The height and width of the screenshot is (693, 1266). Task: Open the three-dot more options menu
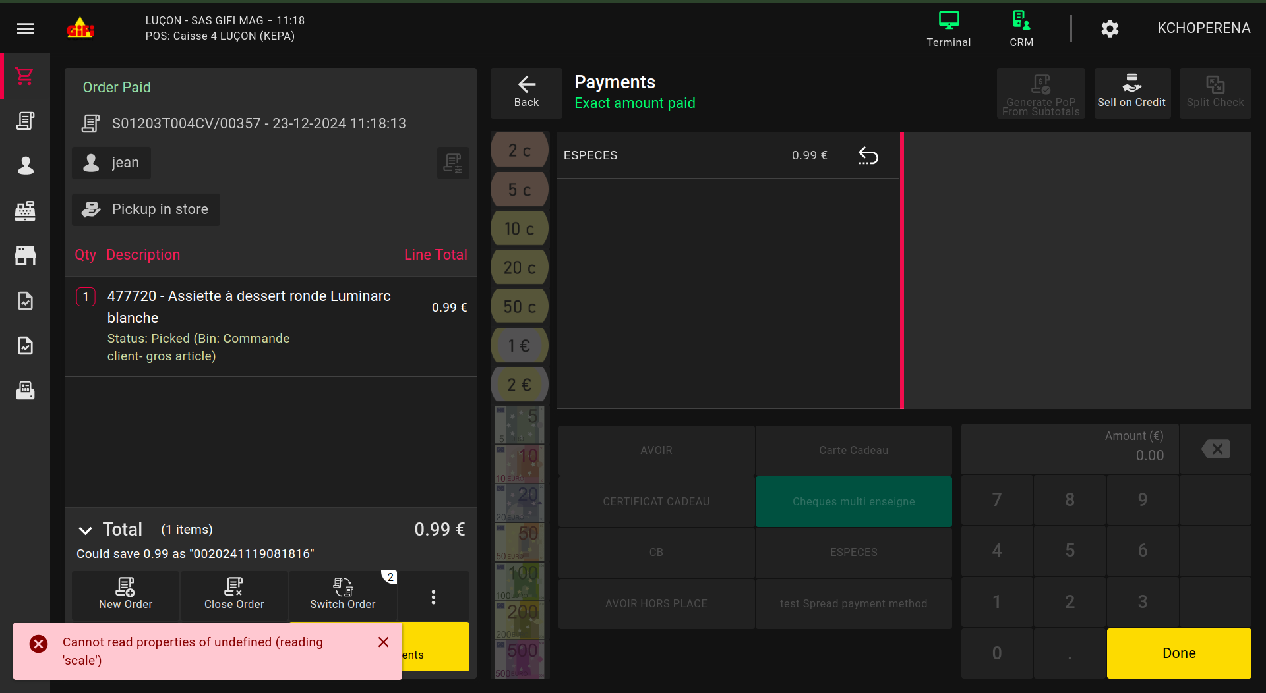433,597
